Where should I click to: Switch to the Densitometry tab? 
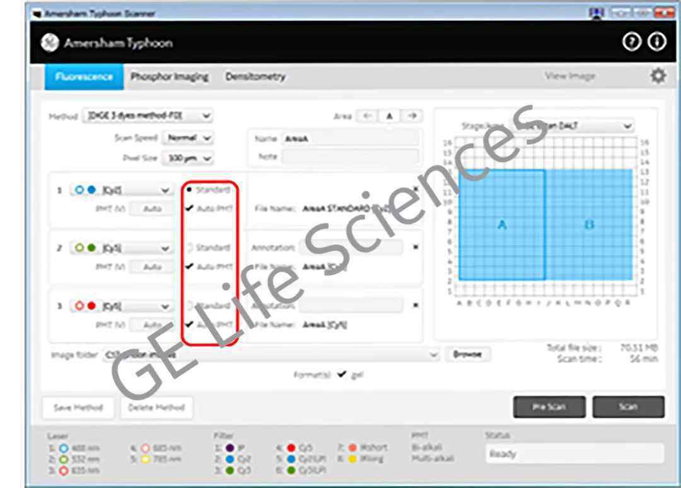pyautogui.click(x=255, y=77)
